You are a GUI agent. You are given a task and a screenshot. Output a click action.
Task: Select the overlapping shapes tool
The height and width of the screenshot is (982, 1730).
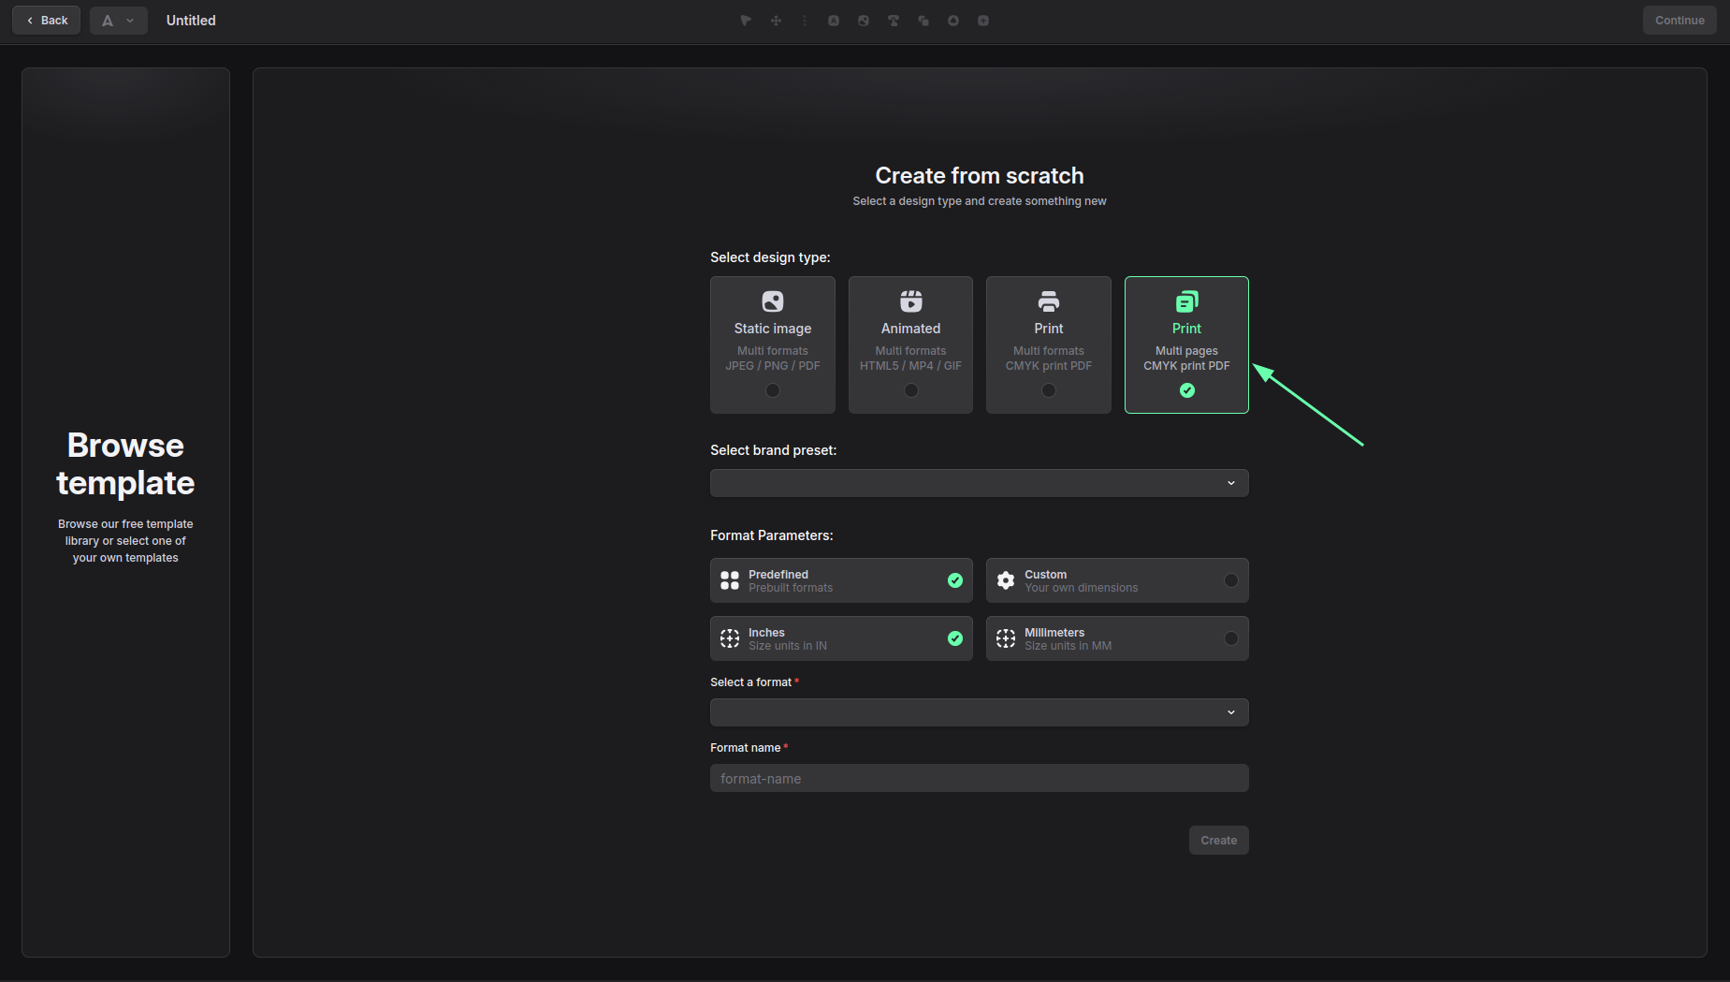[923, 21]
